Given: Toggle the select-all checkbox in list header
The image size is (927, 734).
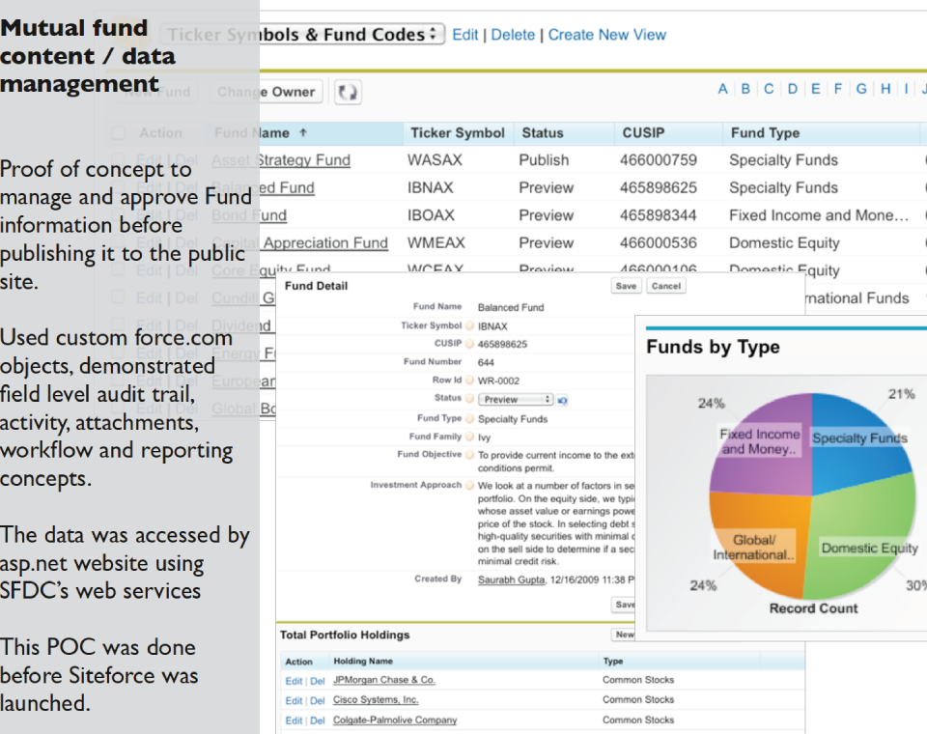Looking at the screenshot, I should point(118,133).
